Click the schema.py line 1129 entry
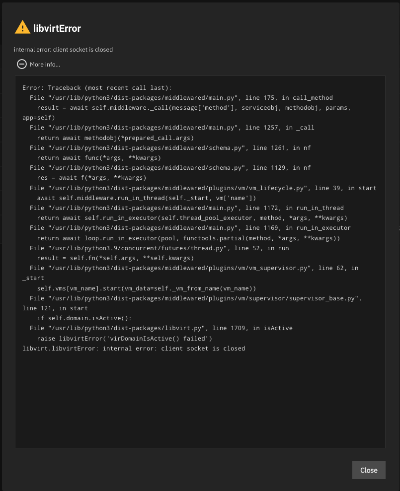This screenshot has width=400, height=491. coord(170,168)
